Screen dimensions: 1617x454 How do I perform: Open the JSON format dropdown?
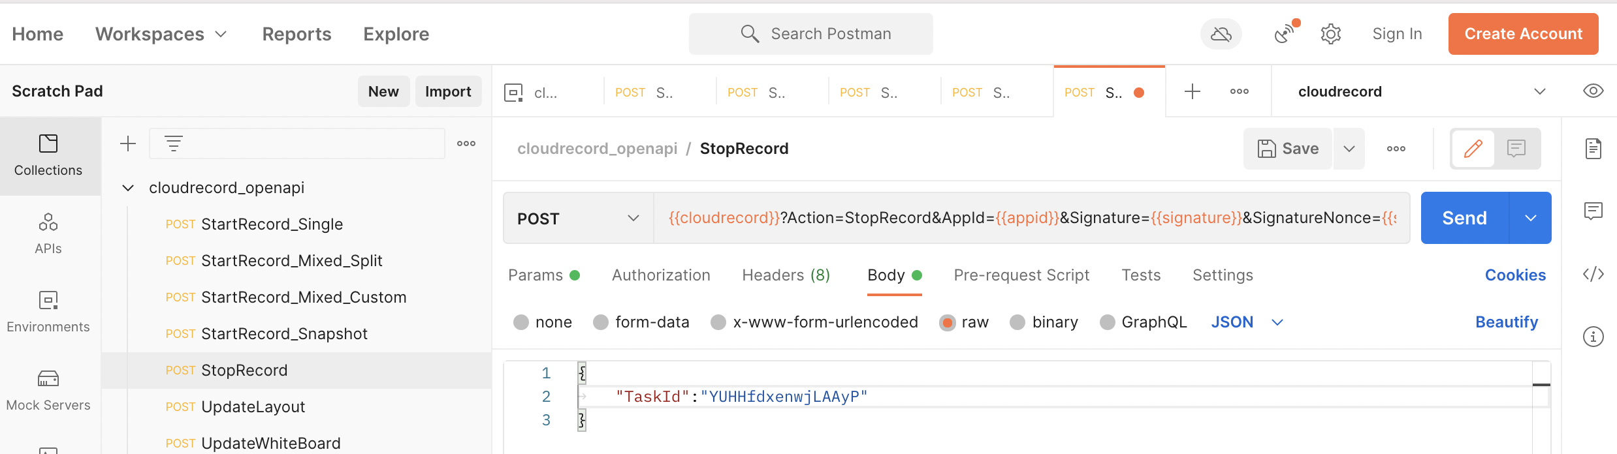click(x=1247, y=322)
